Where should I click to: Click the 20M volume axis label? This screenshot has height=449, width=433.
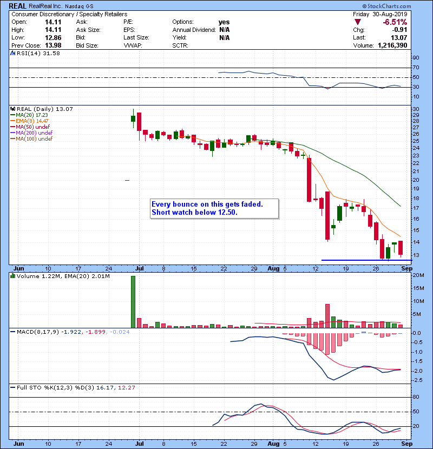pos(418,275)
